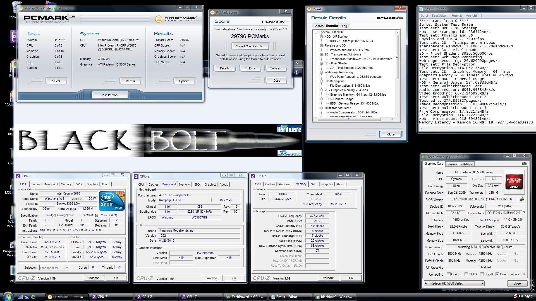
Task: Switch to Result - Editor taskbar button
Action: tap(290, 297)
